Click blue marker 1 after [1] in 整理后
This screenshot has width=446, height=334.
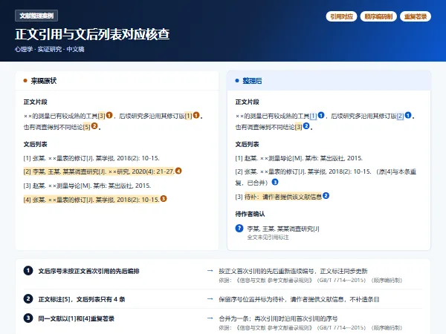(321, 115)
